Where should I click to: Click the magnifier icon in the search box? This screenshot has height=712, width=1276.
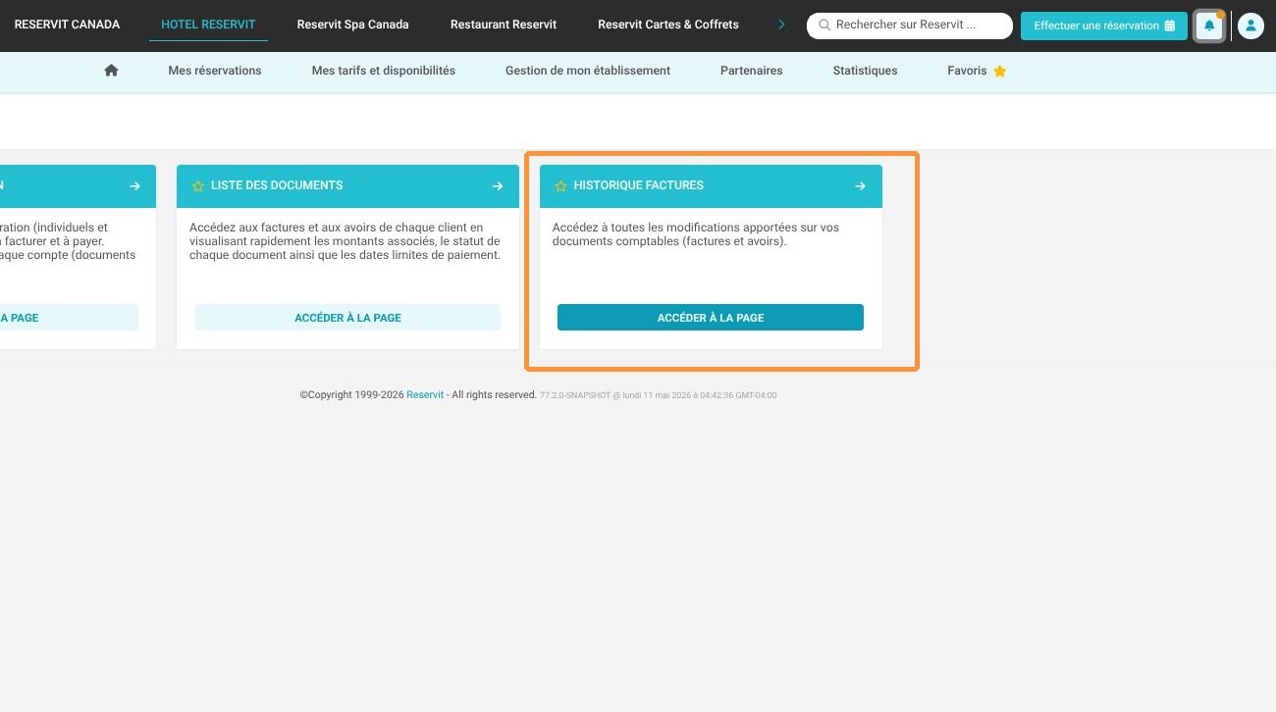point(824,25)
